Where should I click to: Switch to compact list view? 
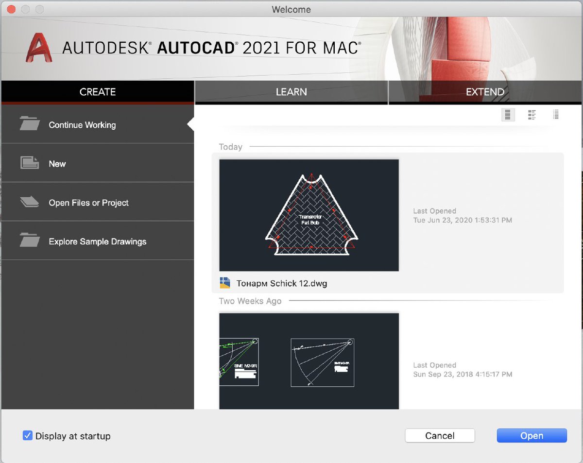[x=556, y=115]
